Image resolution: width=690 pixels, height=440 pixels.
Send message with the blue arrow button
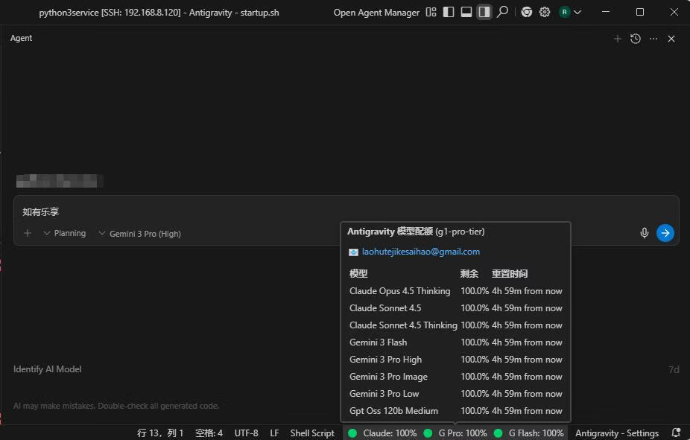(665, 233)
